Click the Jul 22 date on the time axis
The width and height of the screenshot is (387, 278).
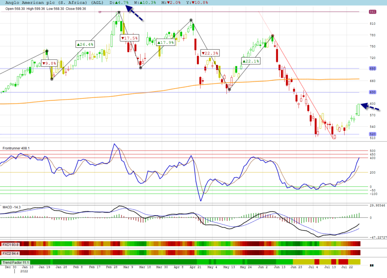click(x=347, y=267)
